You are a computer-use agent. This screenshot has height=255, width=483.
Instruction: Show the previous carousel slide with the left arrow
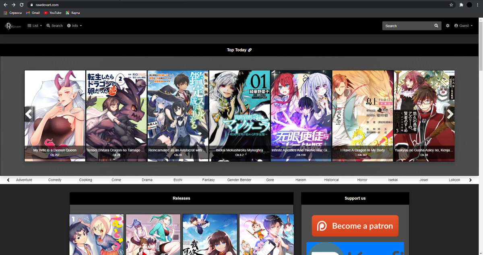(29, 114)
